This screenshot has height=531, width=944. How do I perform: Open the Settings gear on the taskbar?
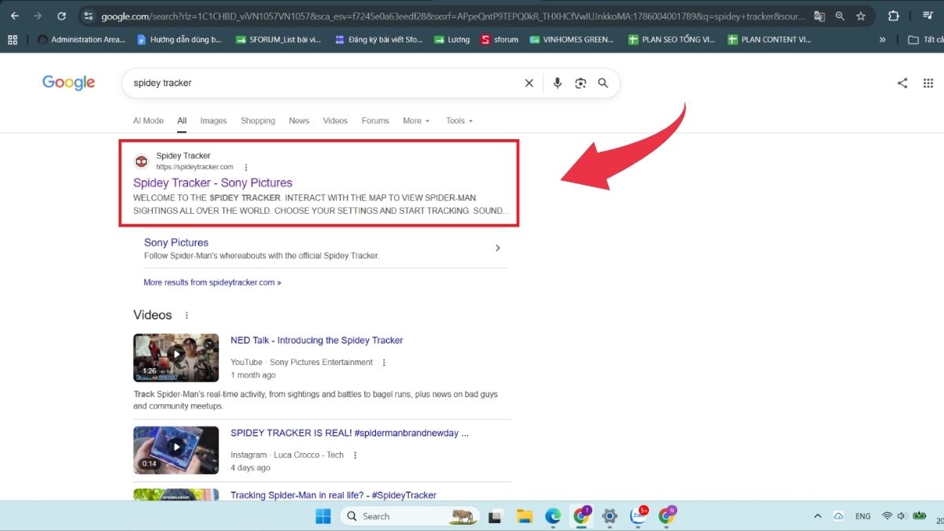pyautogui.click(x=609, y=516)
